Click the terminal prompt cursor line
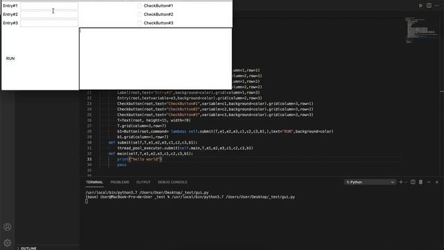This screenshot has height=250, width=444. (x=86, y=201)
